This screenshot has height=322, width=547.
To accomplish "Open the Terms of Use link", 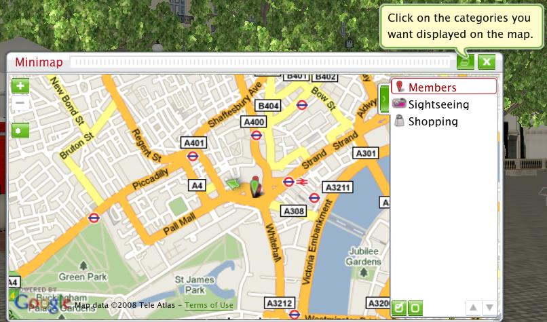I will click(x=208, y=305).
